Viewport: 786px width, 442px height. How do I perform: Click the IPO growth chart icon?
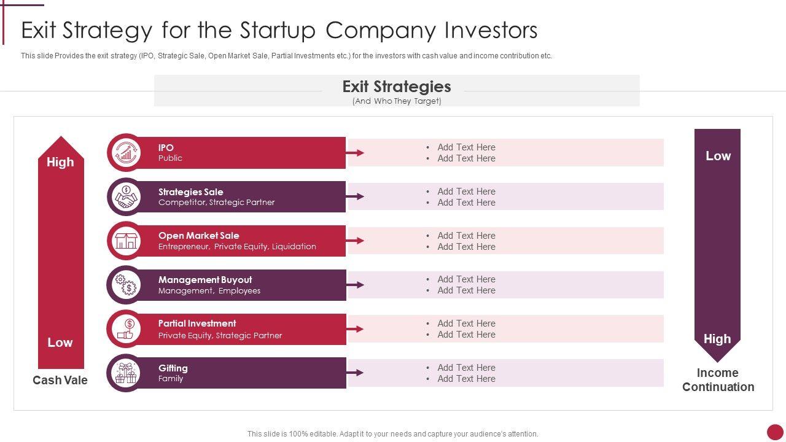click(126, 152)
